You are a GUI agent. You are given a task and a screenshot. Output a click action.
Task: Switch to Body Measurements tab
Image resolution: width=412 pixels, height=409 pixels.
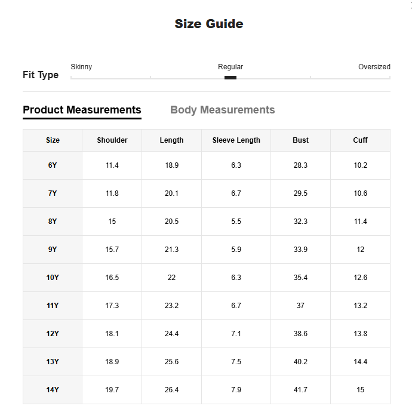coord(222,110)
